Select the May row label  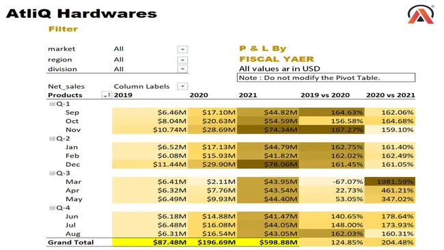pyautogui.click(x=74, y=199)
